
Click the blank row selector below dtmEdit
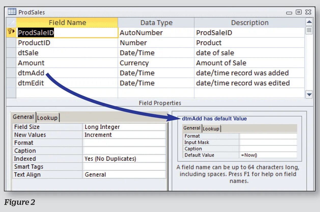(x=10, y=93)
